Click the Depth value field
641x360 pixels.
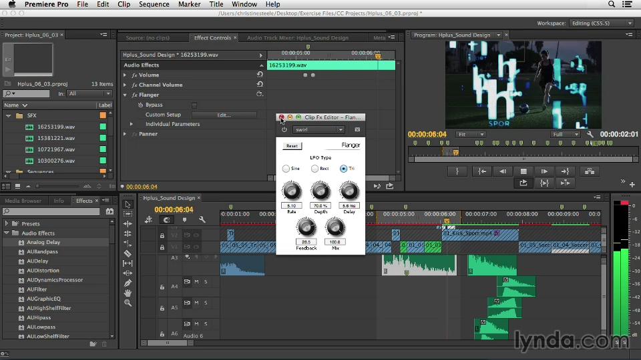pyautogui.click(x=320, y=206)
